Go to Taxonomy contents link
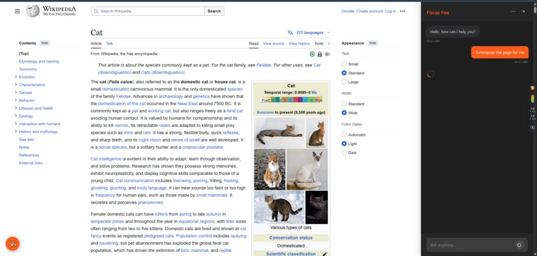Screen dimensions: 537x256 click(28, 69)
